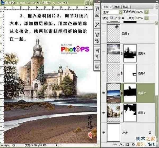Expand the opacity (不透明度) slider arrow

[x=146, y=12]
